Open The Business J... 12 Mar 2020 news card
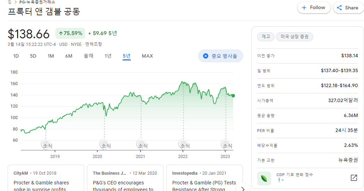364x191 pixels. click(125, 178)
